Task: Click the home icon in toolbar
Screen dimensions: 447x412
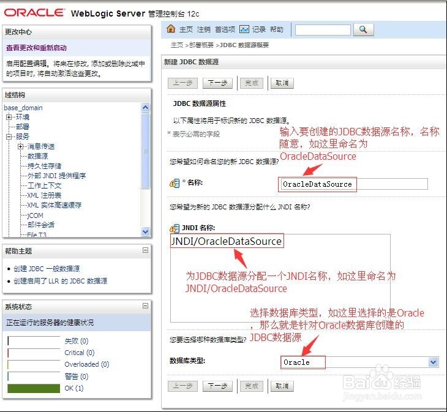Action: click(x=171, y=29)
